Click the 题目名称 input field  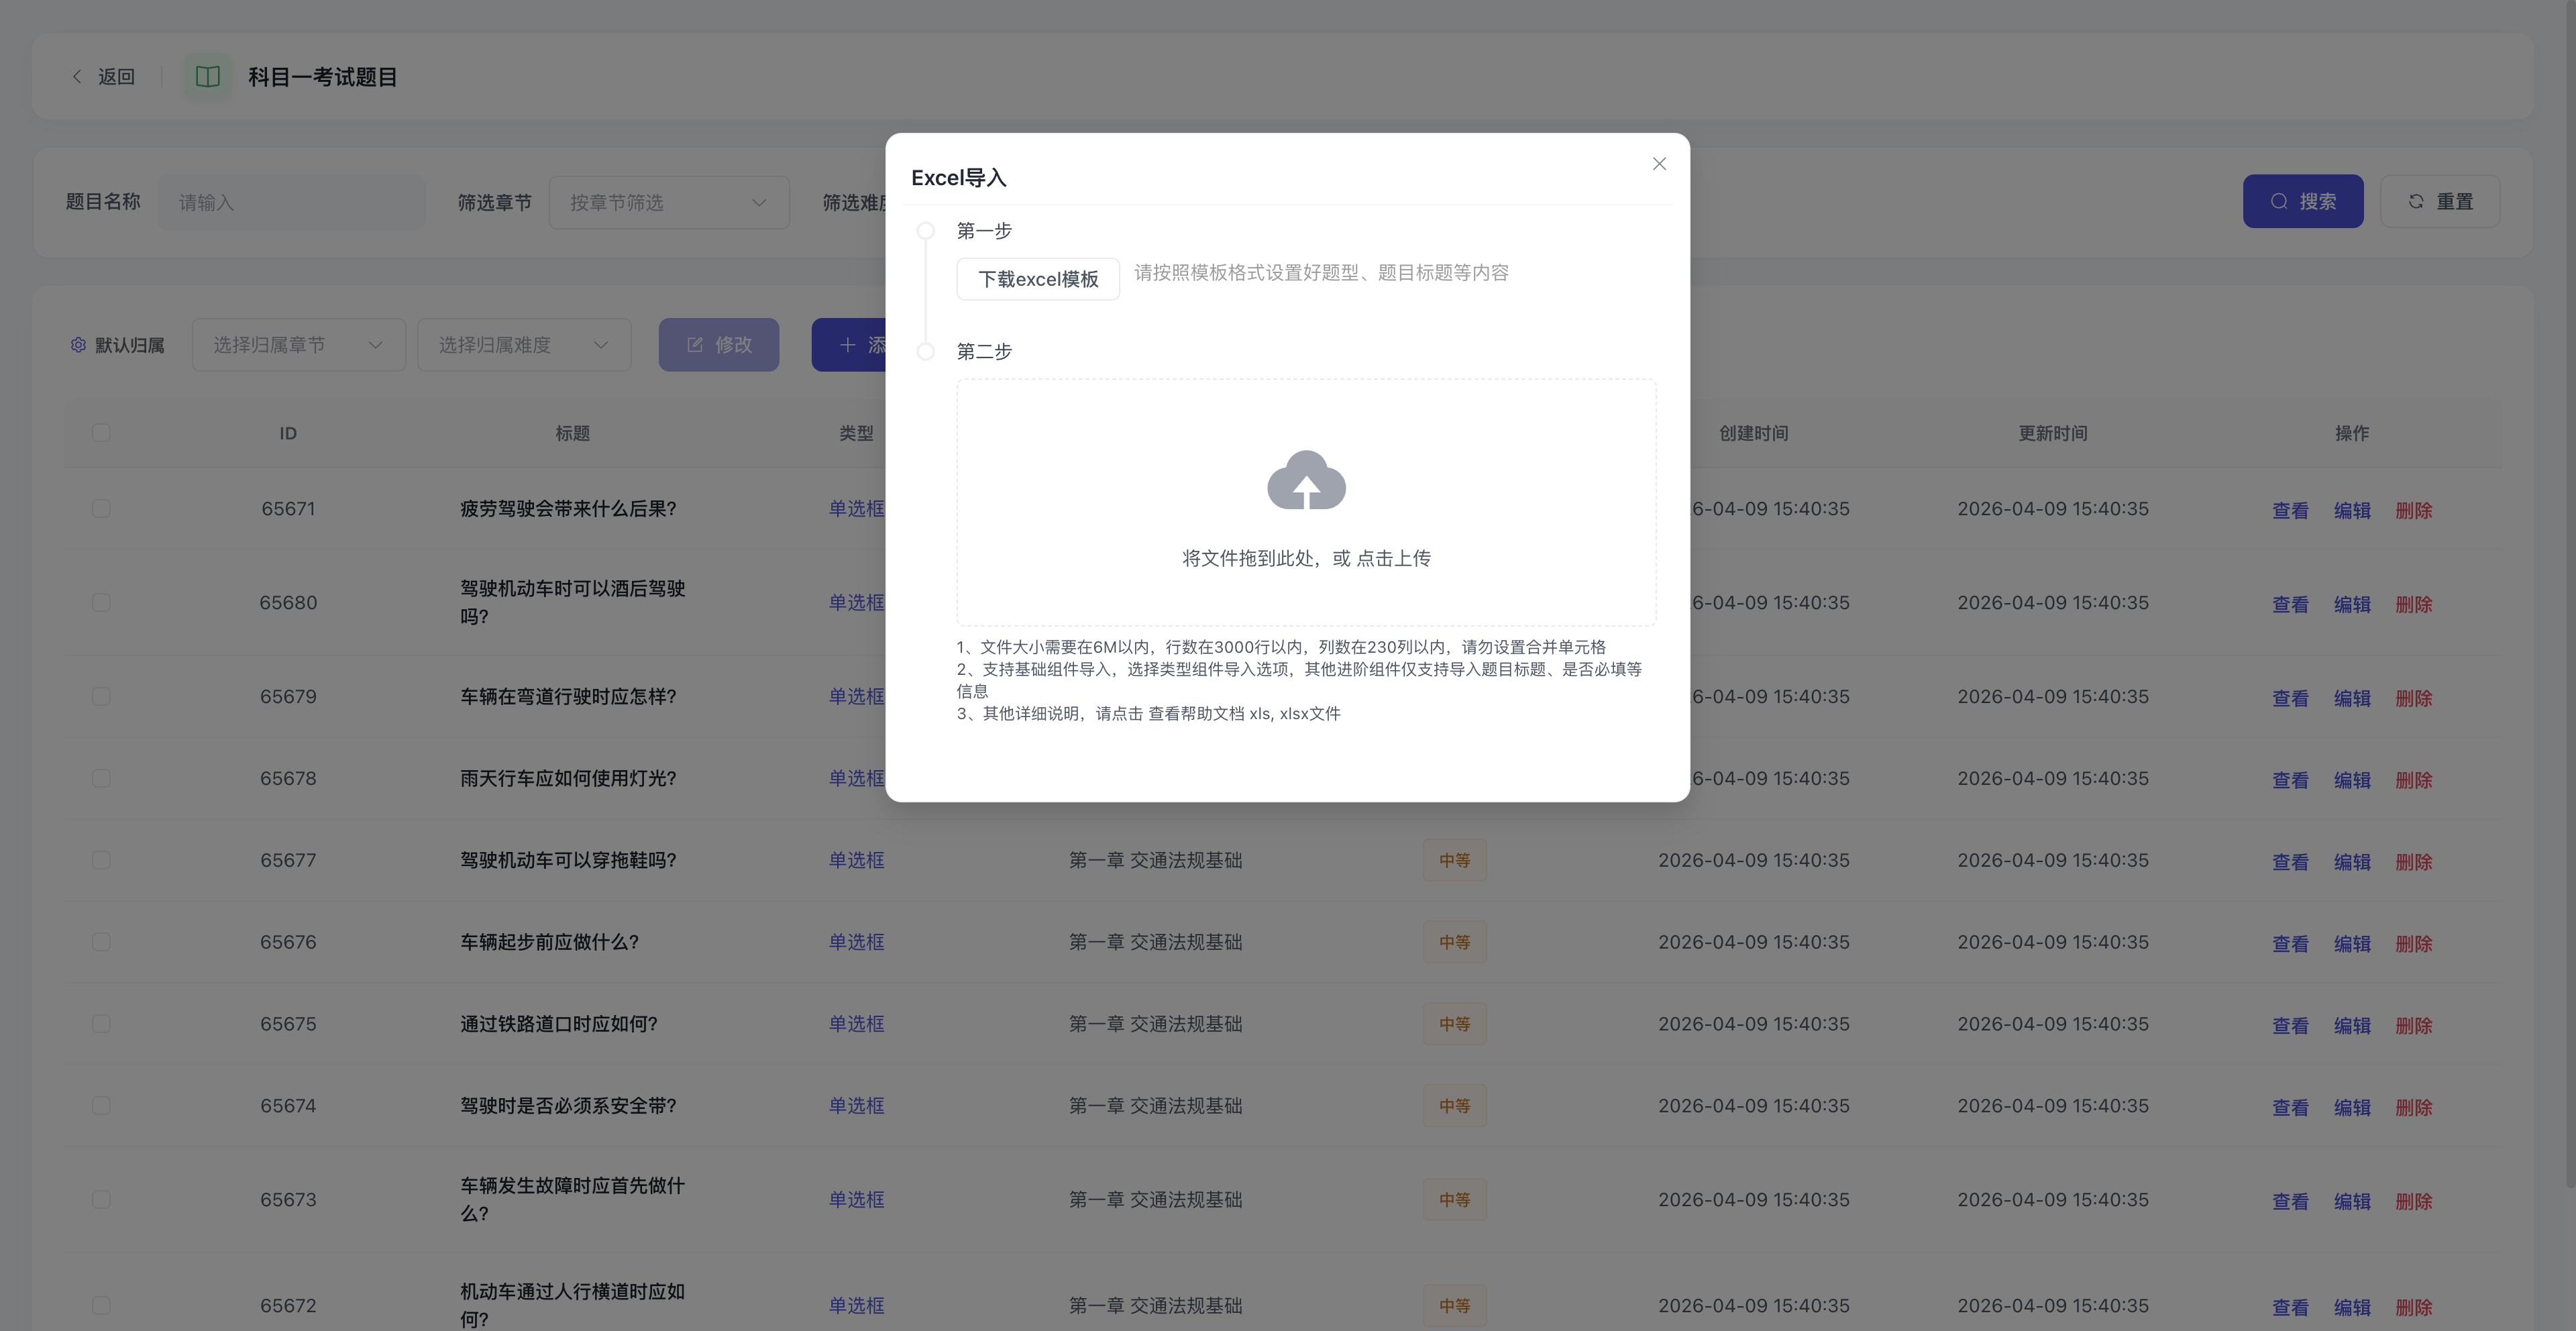(x=291, y=202)
